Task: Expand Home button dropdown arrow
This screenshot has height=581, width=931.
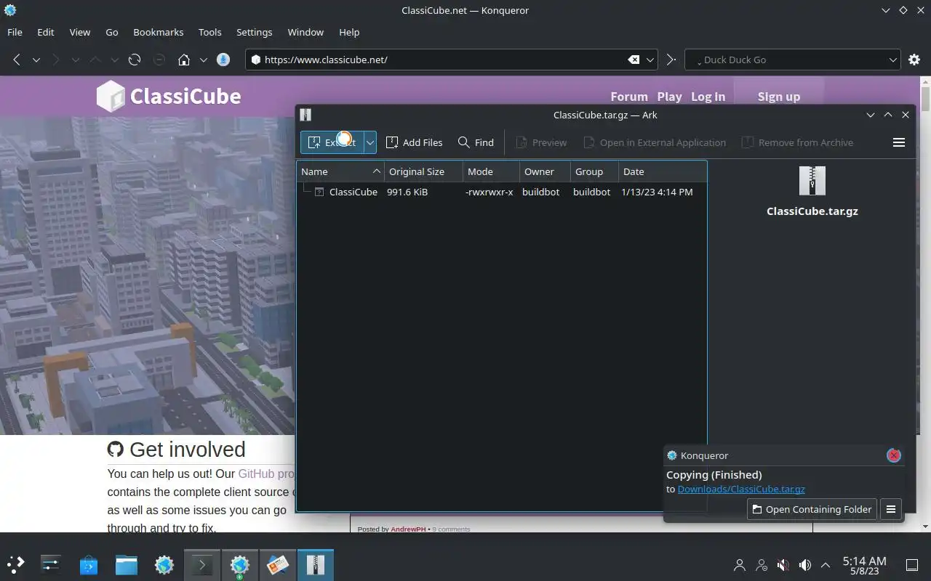Action: click(204, 60)
